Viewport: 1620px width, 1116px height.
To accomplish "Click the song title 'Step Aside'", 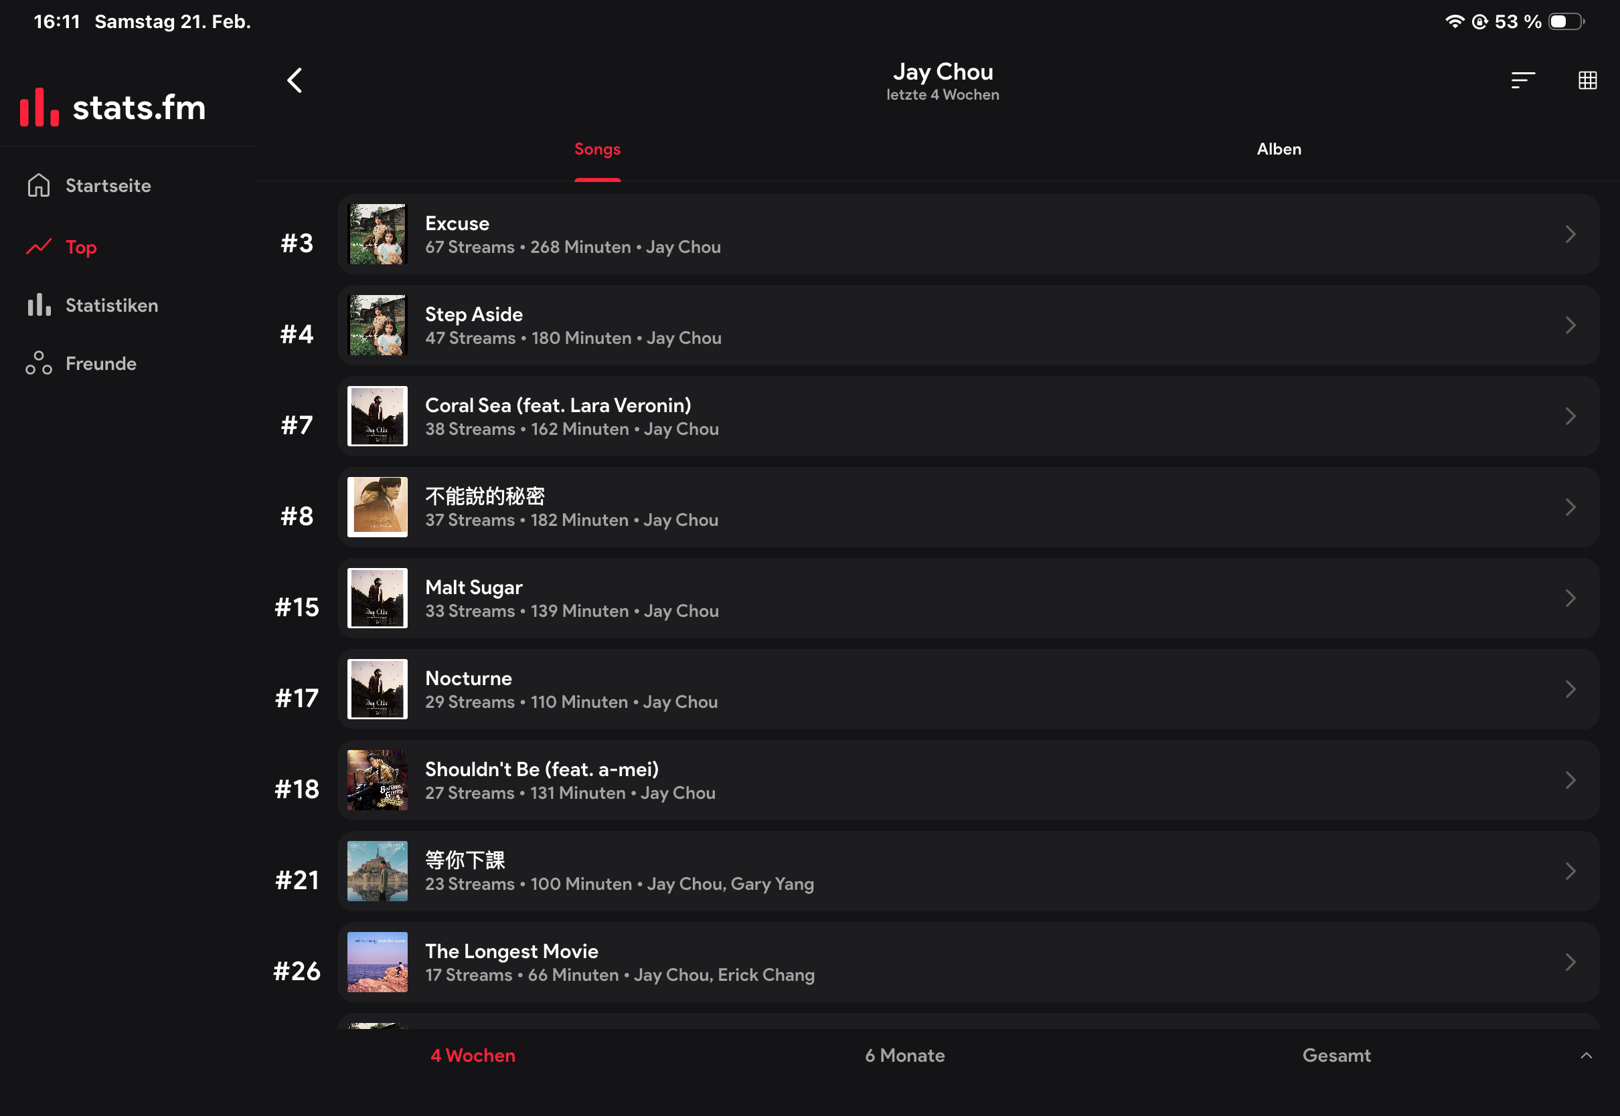I will tap(474, 314).
